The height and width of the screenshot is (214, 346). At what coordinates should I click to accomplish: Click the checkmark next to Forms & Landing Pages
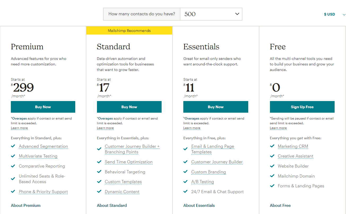[x=272, y=186]
